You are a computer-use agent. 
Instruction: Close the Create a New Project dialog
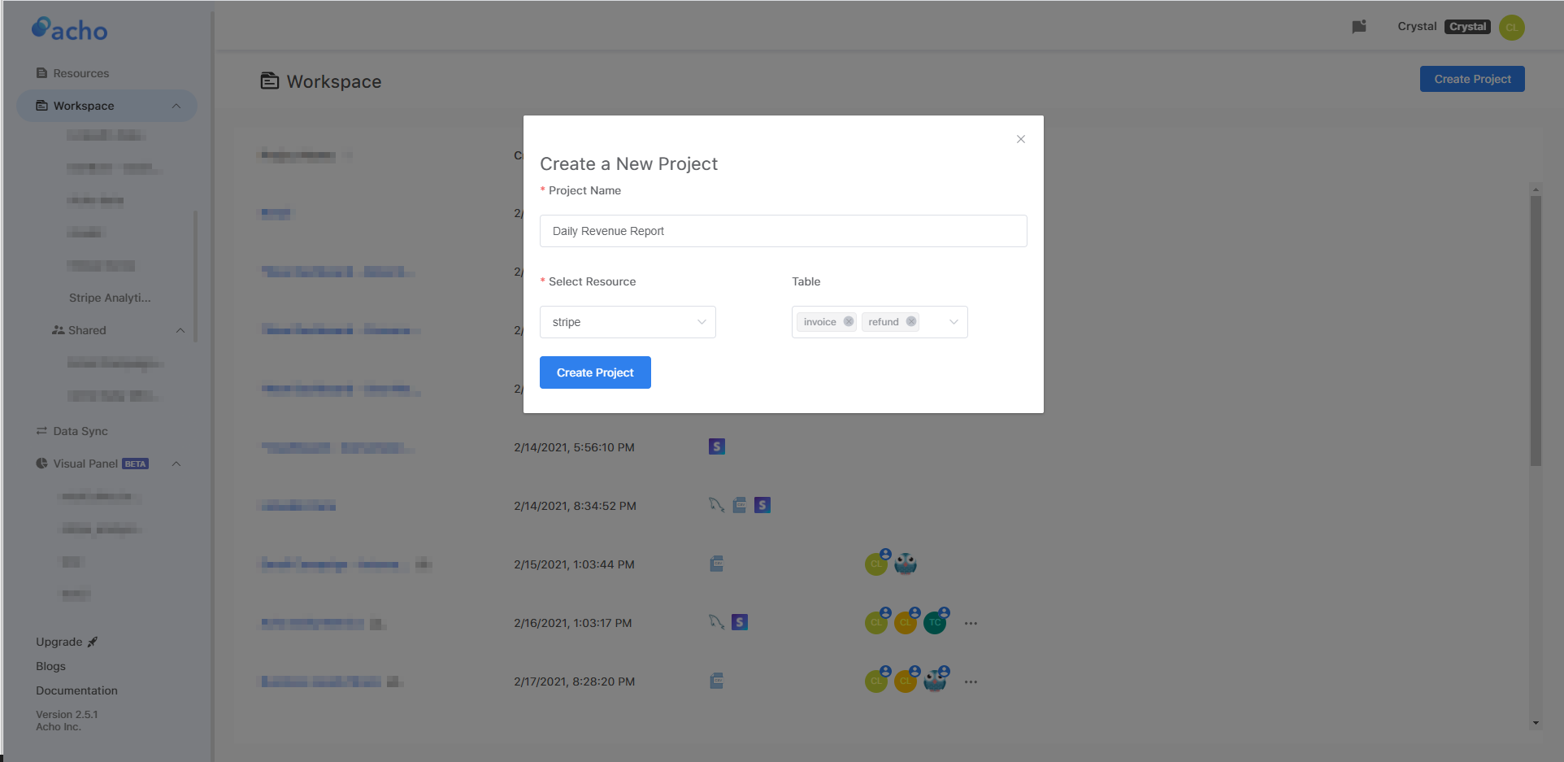coord(1021,139)
